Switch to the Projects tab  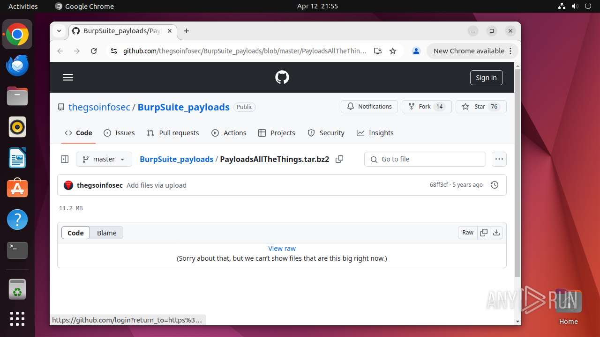click(277, 133)
